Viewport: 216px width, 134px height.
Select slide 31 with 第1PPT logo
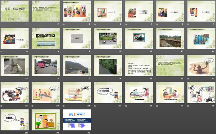(77, 120)
